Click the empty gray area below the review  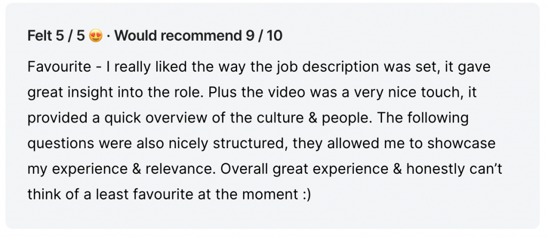tap(272, 216)
